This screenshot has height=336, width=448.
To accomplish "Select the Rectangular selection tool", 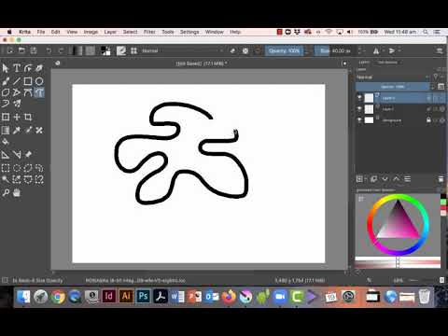I will [6, 168].
